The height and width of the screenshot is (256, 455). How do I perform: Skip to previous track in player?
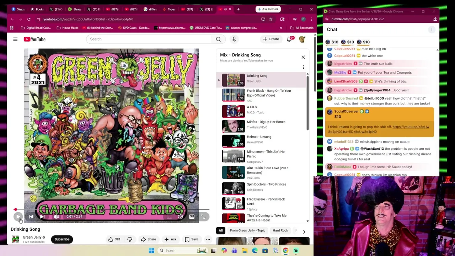click(31, 217)
